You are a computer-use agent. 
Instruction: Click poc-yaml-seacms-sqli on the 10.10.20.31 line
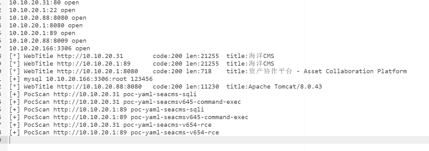pos(160,94)
